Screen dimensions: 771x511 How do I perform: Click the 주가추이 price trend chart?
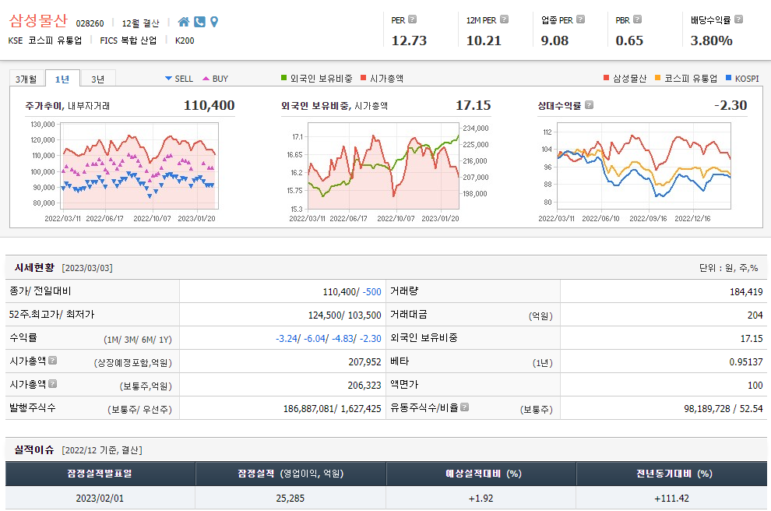coord(139,166)
